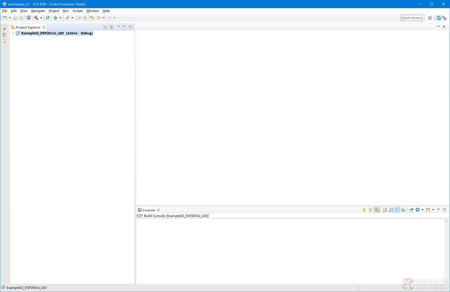Image resolution: width=450 pixels, height=292 pixels.
Task: Click the search magnifier toolbar icon
Action: (48, 18)
